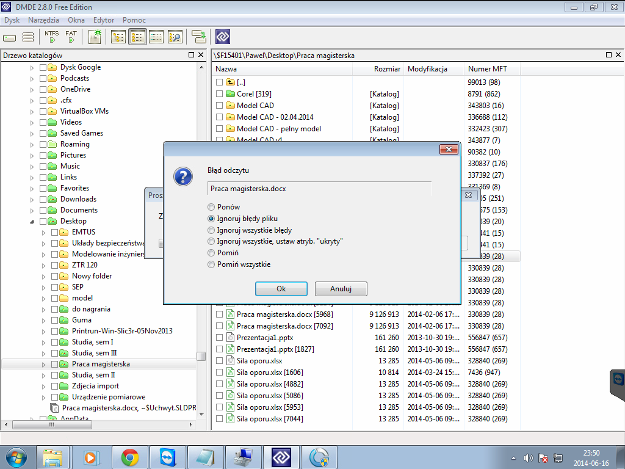Start FAT search from toolbar

pyautogui.click(x=71, y=37)
